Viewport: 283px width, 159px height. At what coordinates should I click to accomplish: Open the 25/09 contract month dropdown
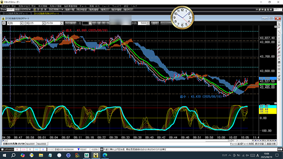tap(62, 23)
